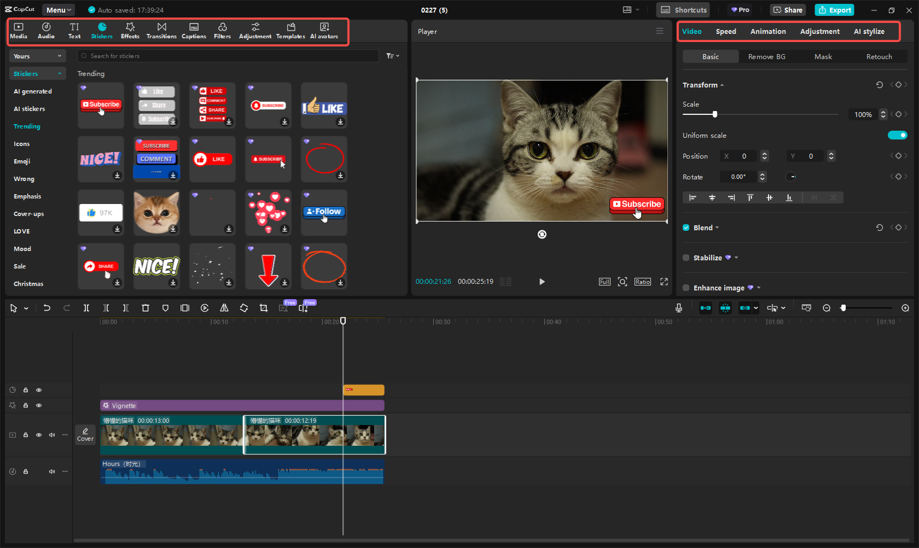Viewport: 919px width, 548px height.
Task: Open the Remove BG tab
Action: click(766, 56)
